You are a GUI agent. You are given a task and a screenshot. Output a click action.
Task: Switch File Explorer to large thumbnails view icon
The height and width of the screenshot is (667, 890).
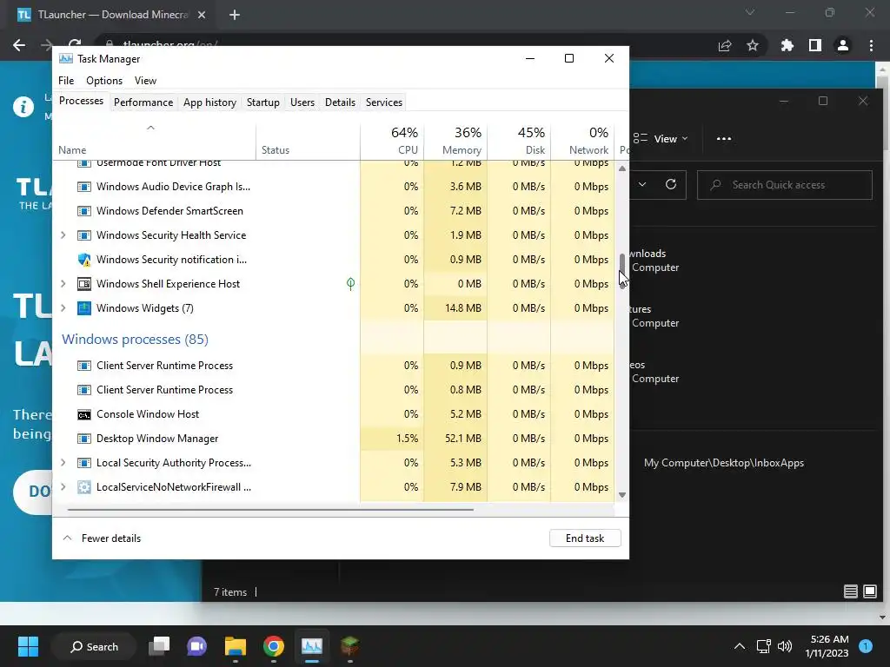click(x=870, y=591)
